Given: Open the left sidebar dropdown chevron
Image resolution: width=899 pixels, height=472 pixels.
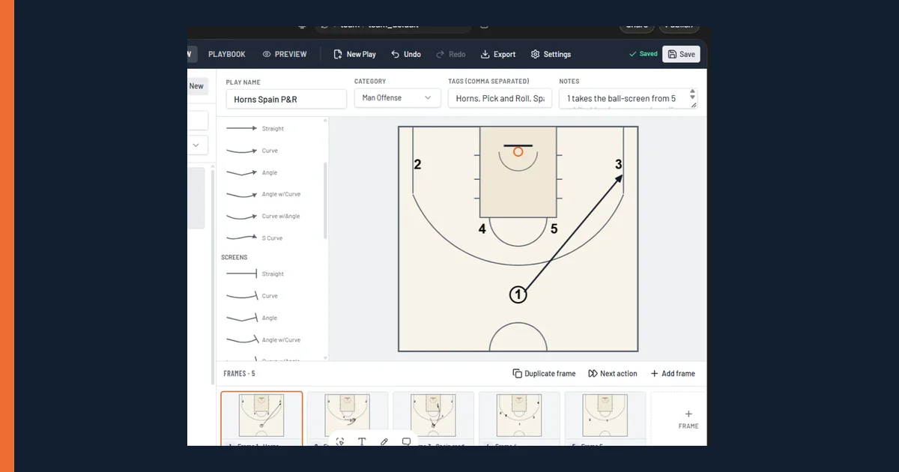Looking at the screenshot, I should pos(196,144).
